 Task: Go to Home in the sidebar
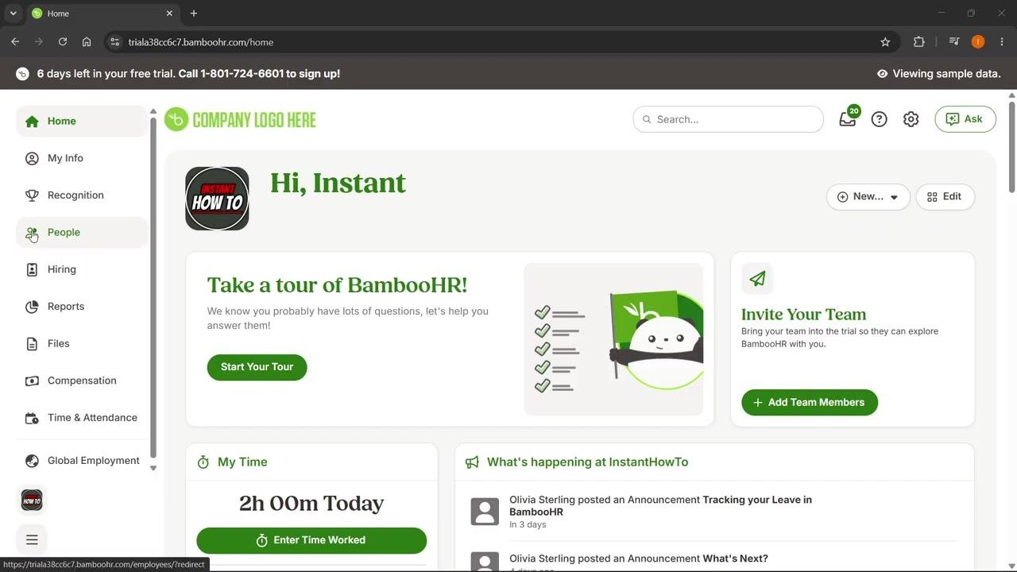click(82, 121)
